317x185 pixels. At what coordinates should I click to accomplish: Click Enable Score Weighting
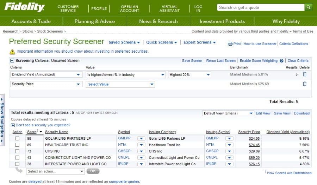[259, 61]
